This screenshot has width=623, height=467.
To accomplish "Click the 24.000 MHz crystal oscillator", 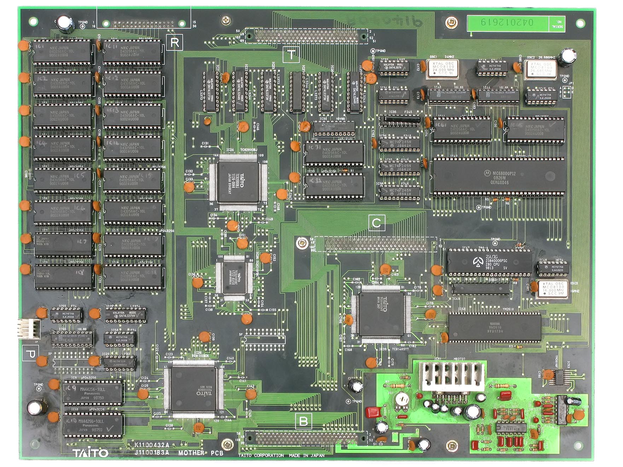I will [x=442, y=69].
